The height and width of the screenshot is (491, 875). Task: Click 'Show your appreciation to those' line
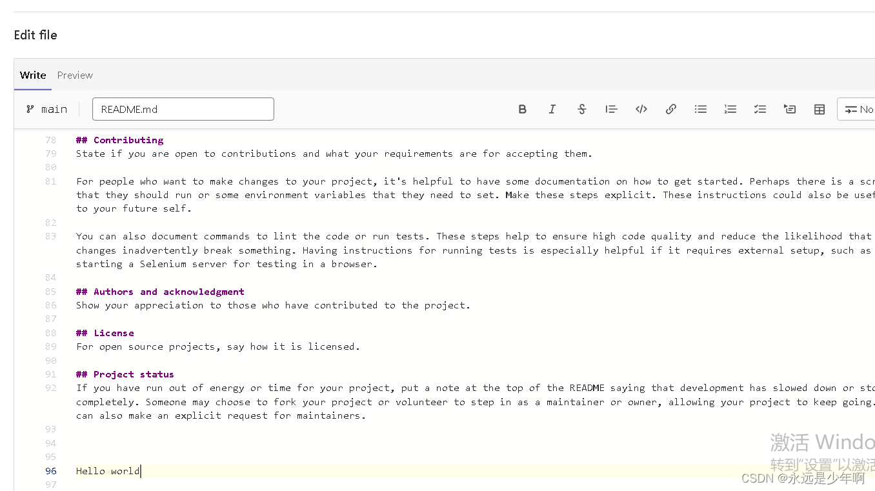(x=273, y=305)
